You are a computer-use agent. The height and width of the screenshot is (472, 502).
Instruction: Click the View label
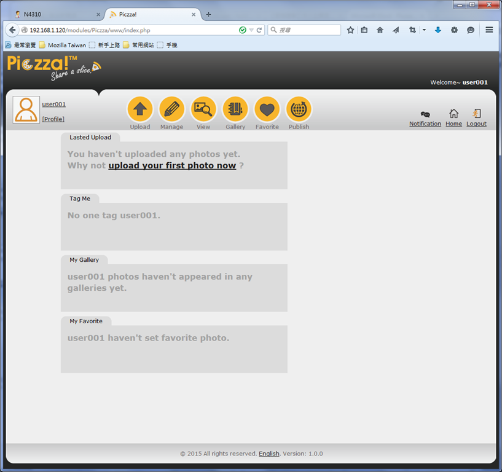tap(203, 127)
